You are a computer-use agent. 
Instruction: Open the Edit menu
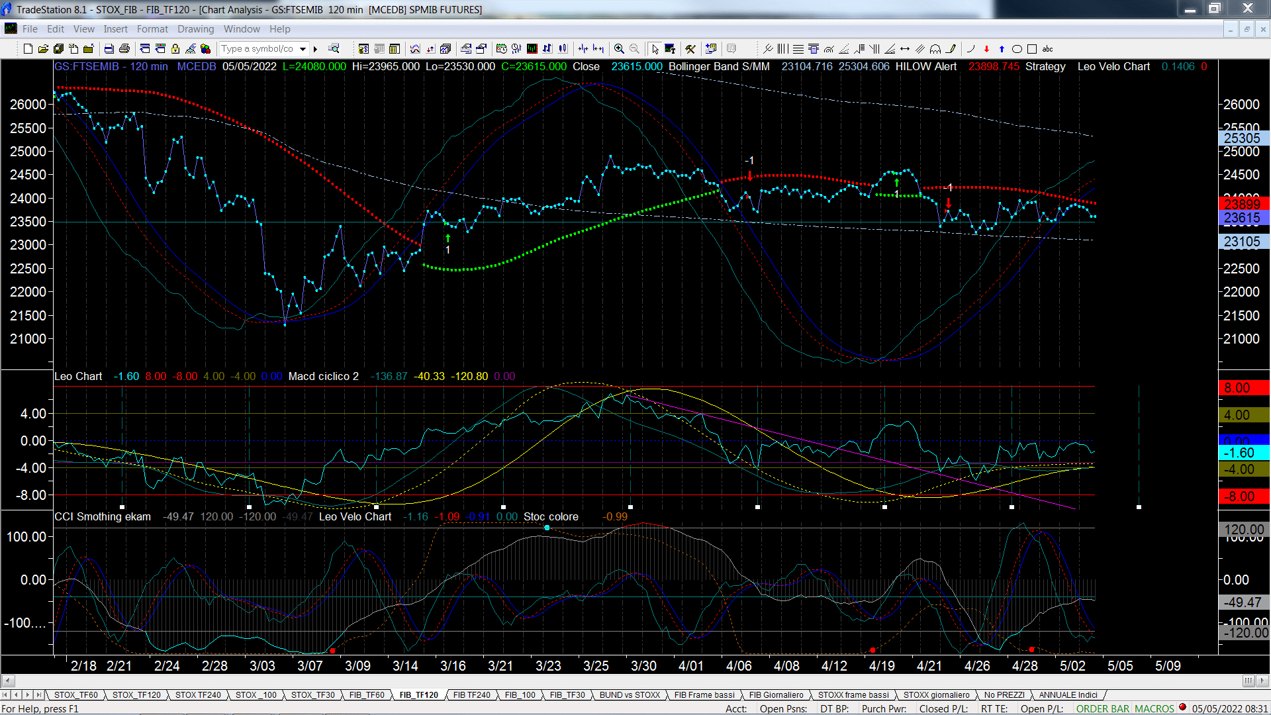click(56, 29)
